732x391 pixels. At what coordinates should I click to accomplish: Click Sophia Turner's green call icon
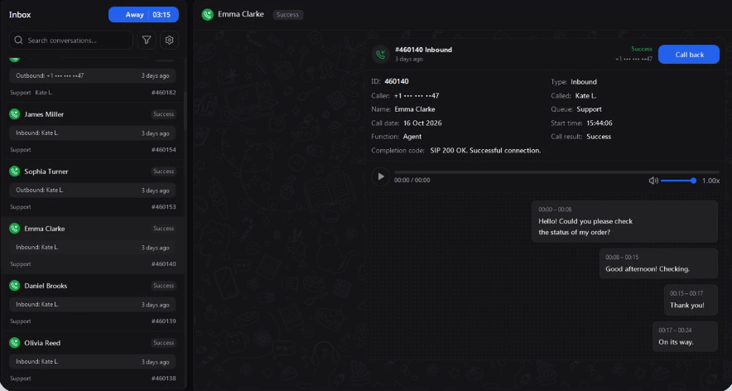click(x=14, y=171)
